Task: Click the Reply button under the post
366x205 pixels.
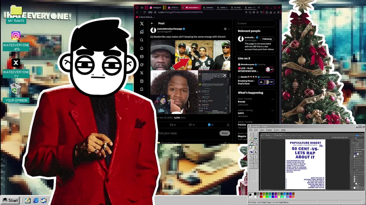Action: coord(224,133)
